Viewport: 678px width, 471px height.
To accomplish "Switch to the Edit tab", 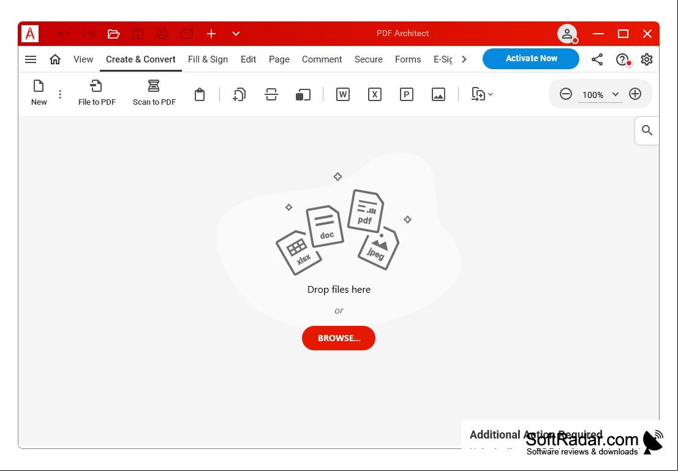I will (x=248, y=59).
